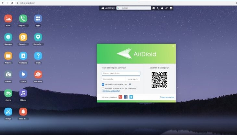Open the Música icon
Screen dimensions: 237x135
coord(23,93)
